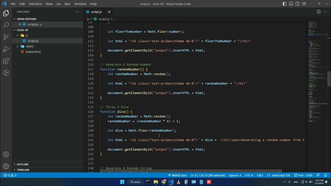Open the Explorer view in activity bar
The height and width of the screenshot is (186, 331).
pyautogui.click(x=6, y=13)
